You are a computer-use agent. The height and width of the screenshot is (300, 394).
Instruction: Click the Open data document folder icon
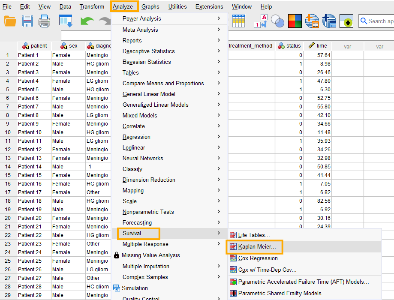tap(10, 21)
